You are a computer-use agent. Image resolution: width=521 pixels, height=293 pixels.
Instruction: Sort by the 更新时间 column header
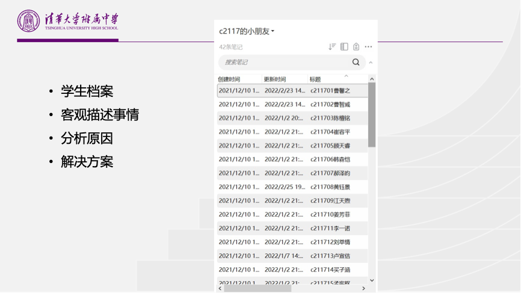point(275,79)
